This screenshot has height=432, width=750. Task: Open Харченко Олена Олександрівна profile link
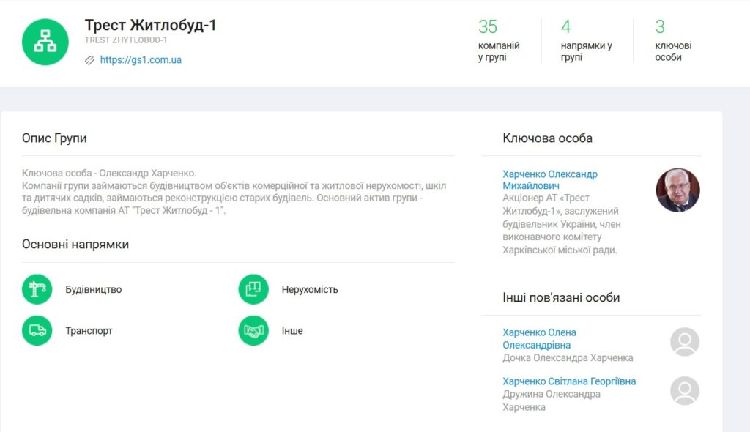539,338
